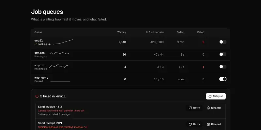Screen dimensions: 261x130
Task: Click the webhooks queue flat sparkline
Action: tap(60, 82)
